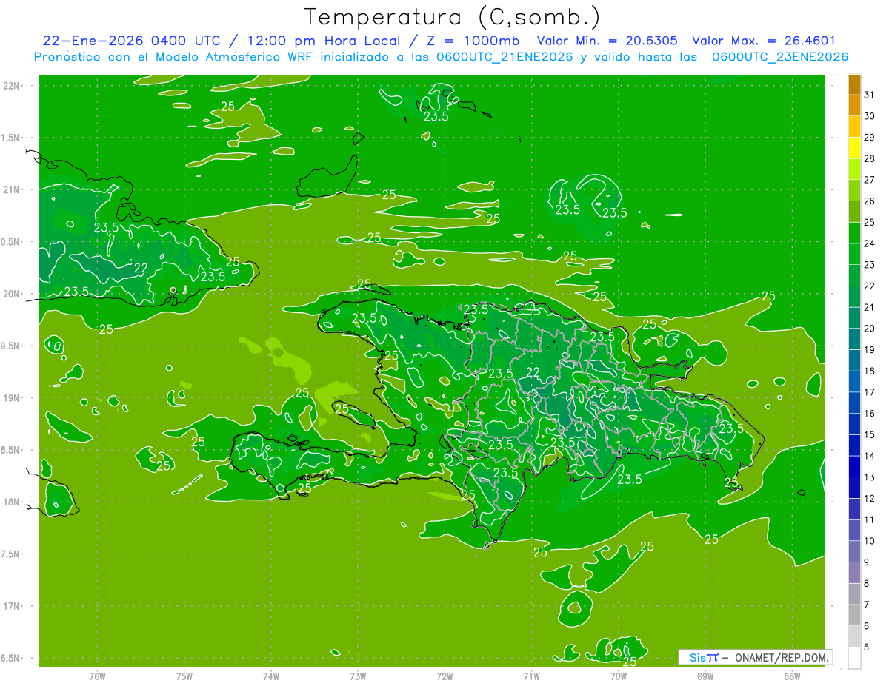Click the legend color between 30 and 31
The image size is (889, 686).
click(854, 106)
